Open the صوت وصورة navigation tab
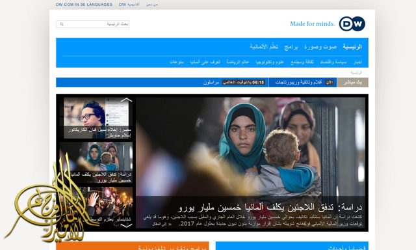 click(320, 47)
